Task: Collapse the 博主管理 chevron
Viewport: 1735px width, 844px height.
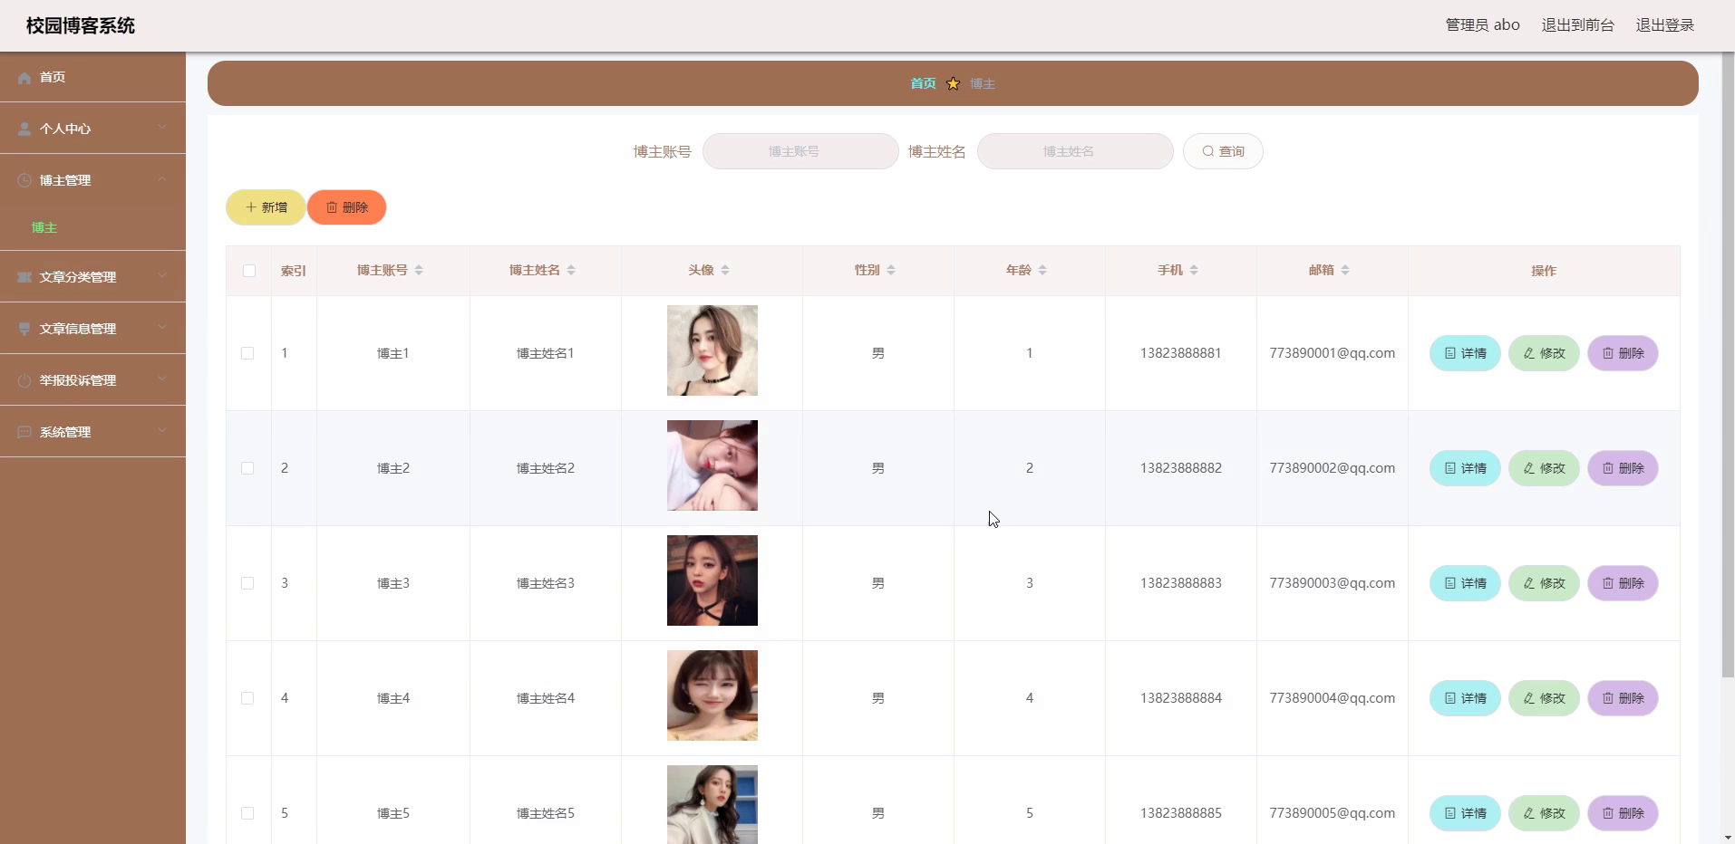Action: point(162,179)
